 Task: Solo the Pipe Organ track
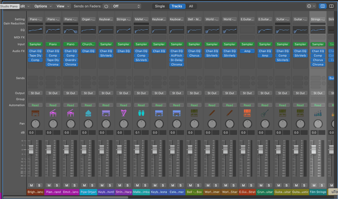point(92,185)
